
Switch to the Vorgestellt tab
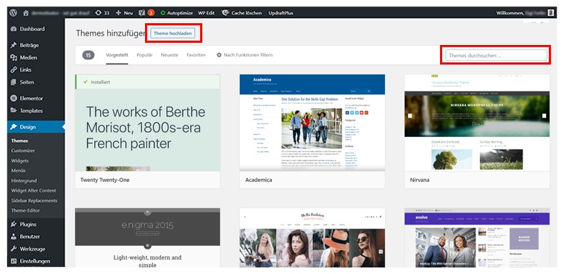(x=117, y=55)
